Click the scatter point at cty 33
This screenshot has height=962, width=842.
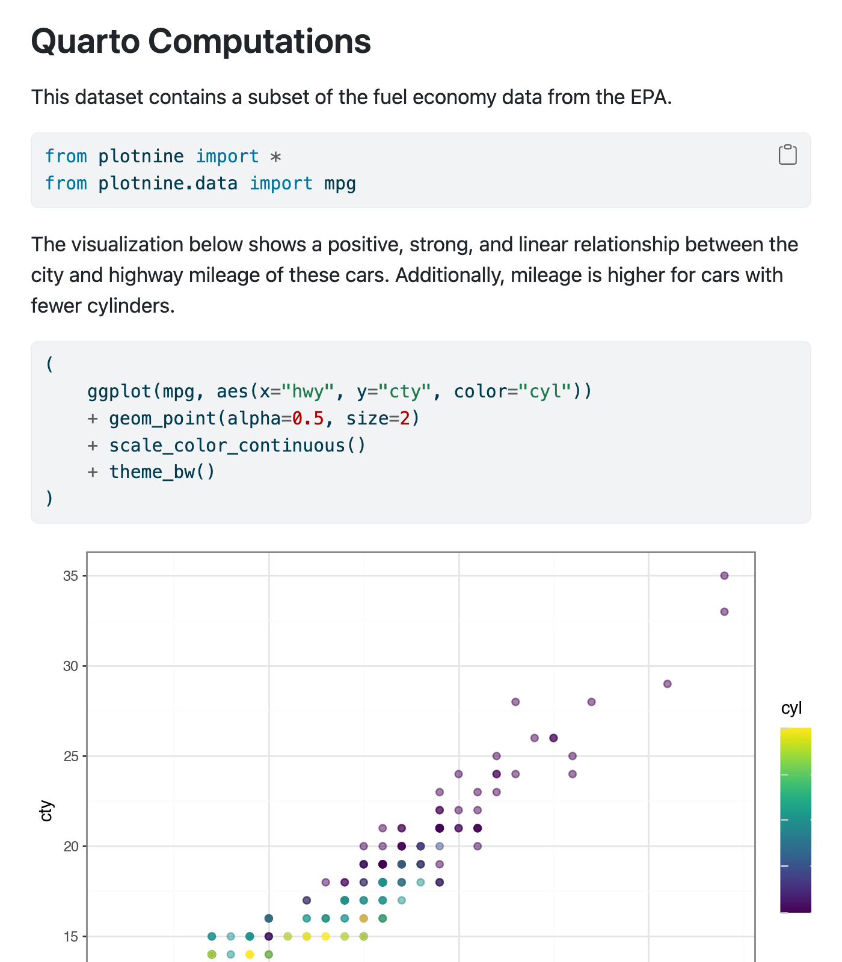(x=724, y=611)
